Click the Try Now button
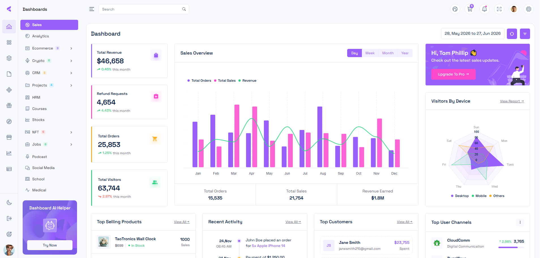Screen dimensions: 540x258 50,245
